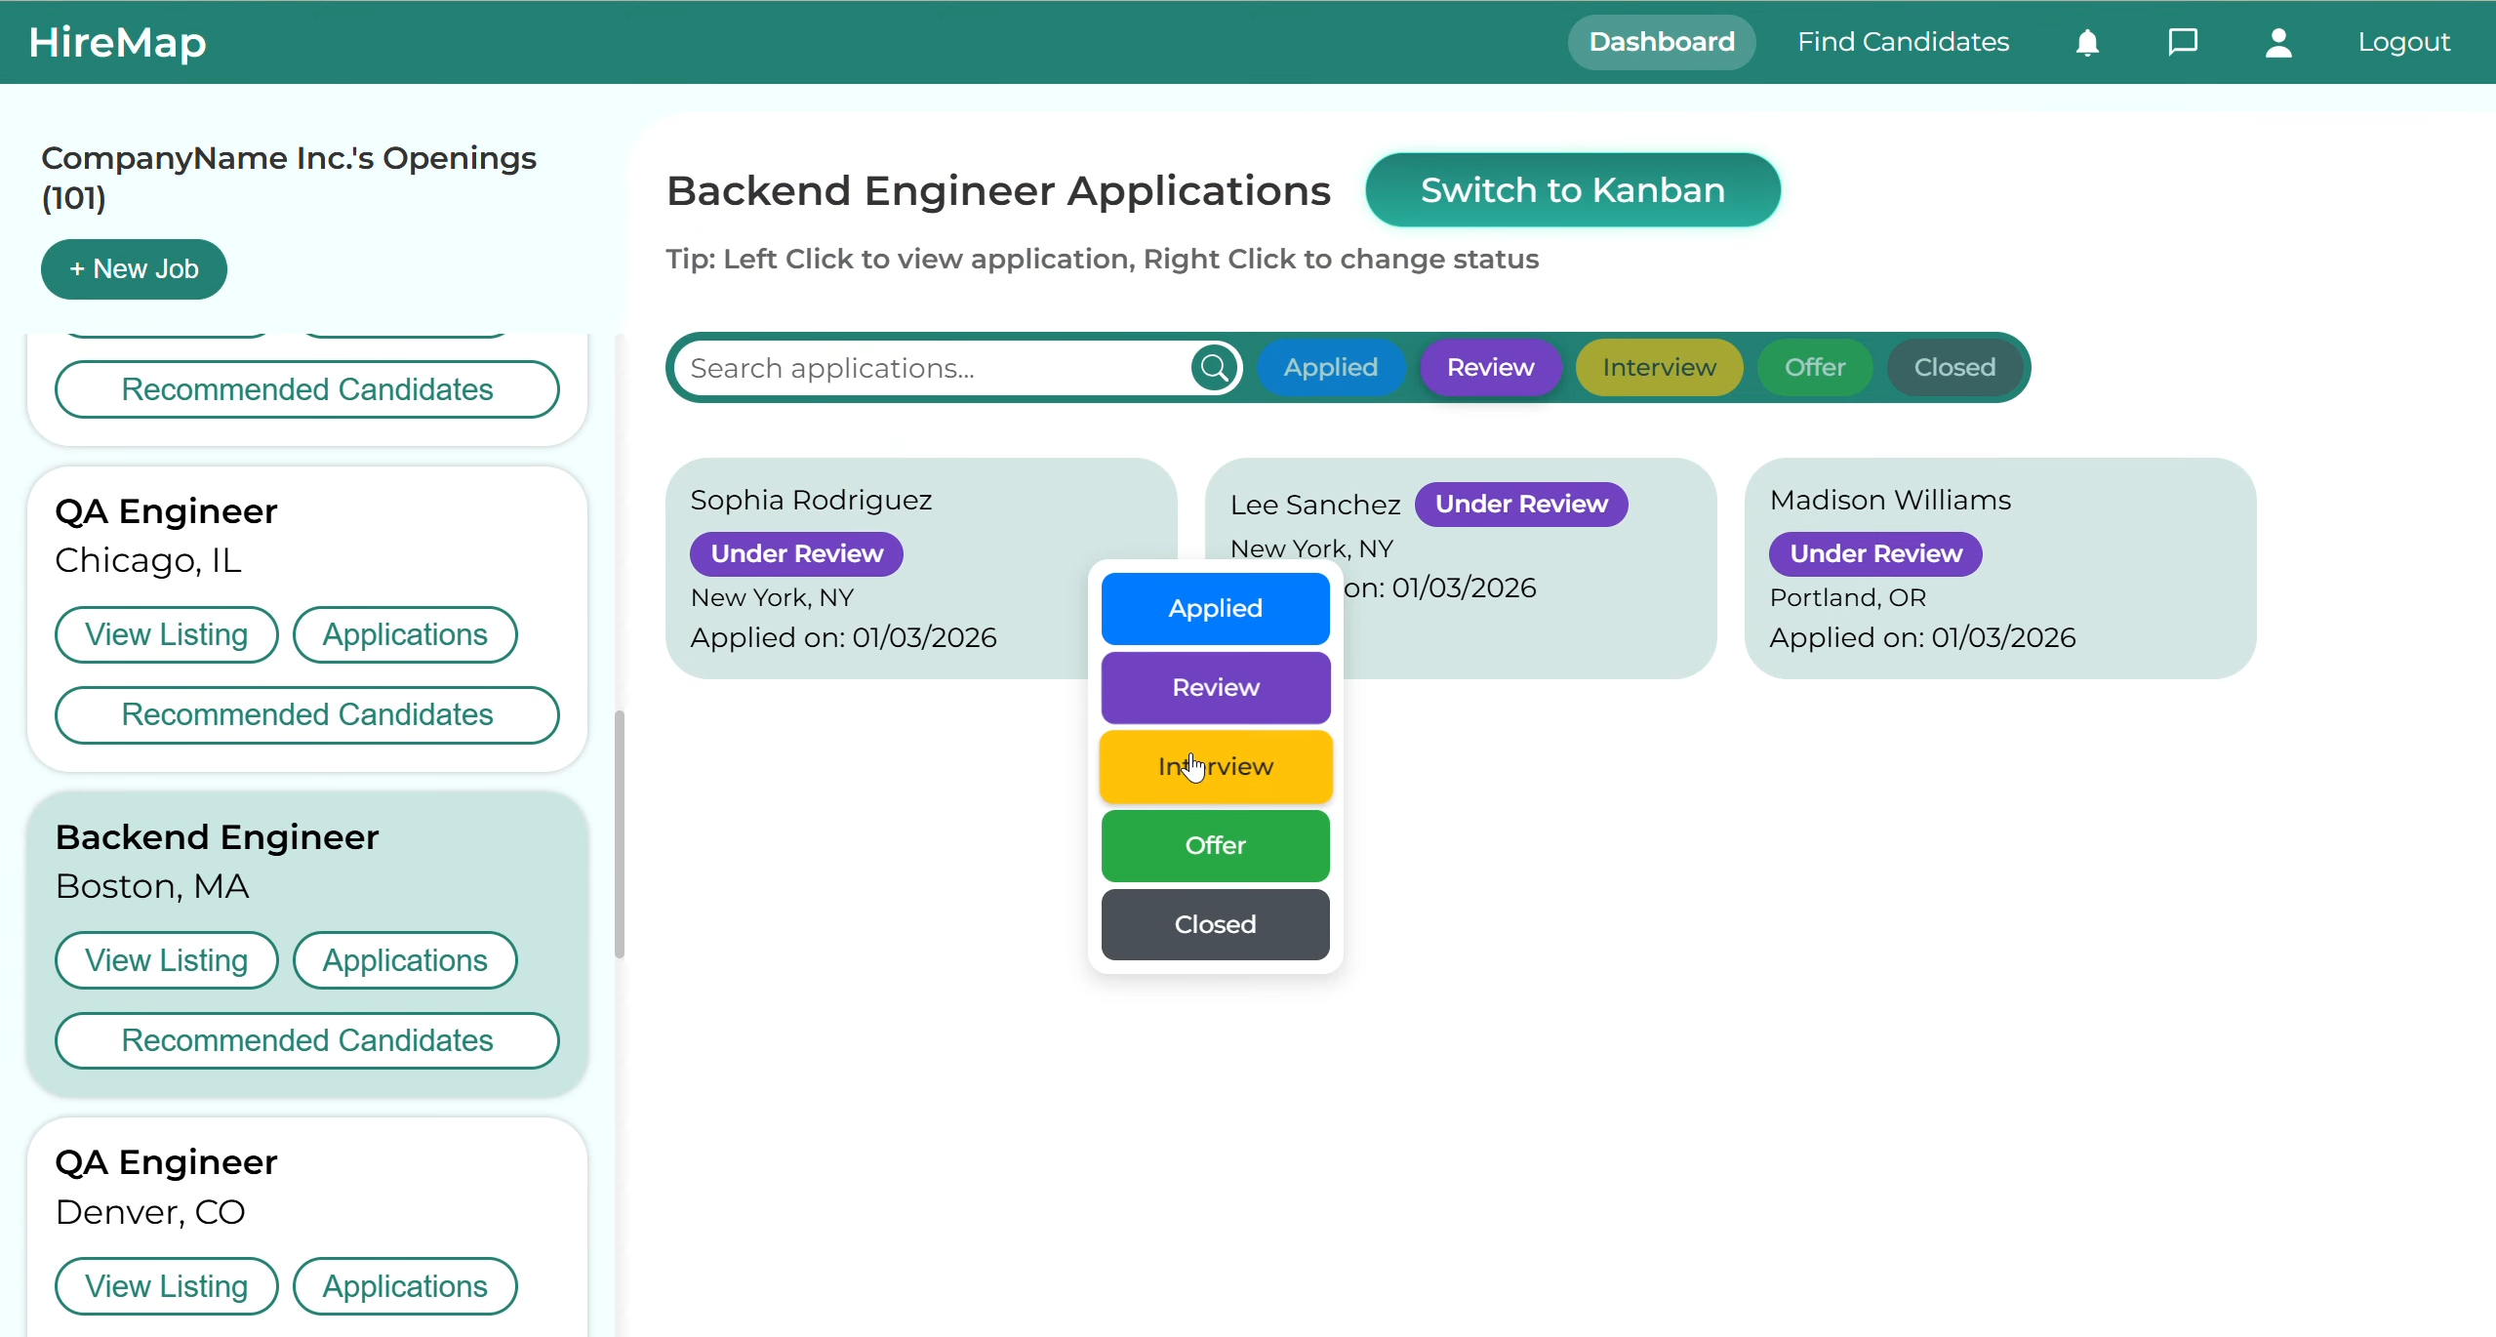Click Portland, OR on Madison Williams card
This screenshot has height=1337, width=2496.
pos(1848,597)
